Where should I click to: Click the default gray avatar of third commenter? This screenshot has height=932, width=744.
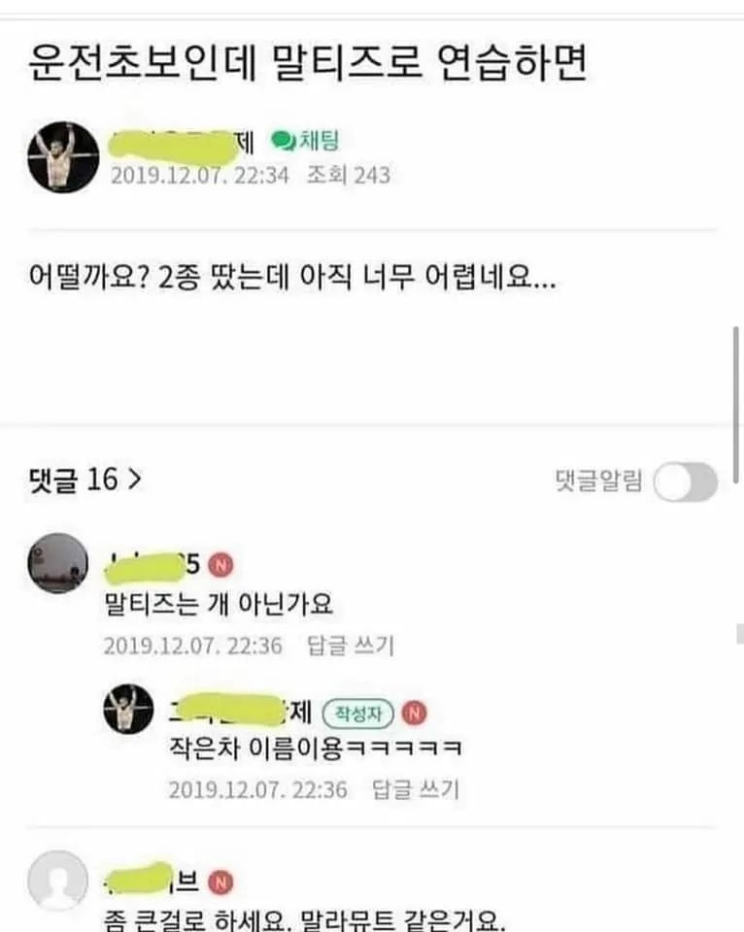(x=57, y=881)
